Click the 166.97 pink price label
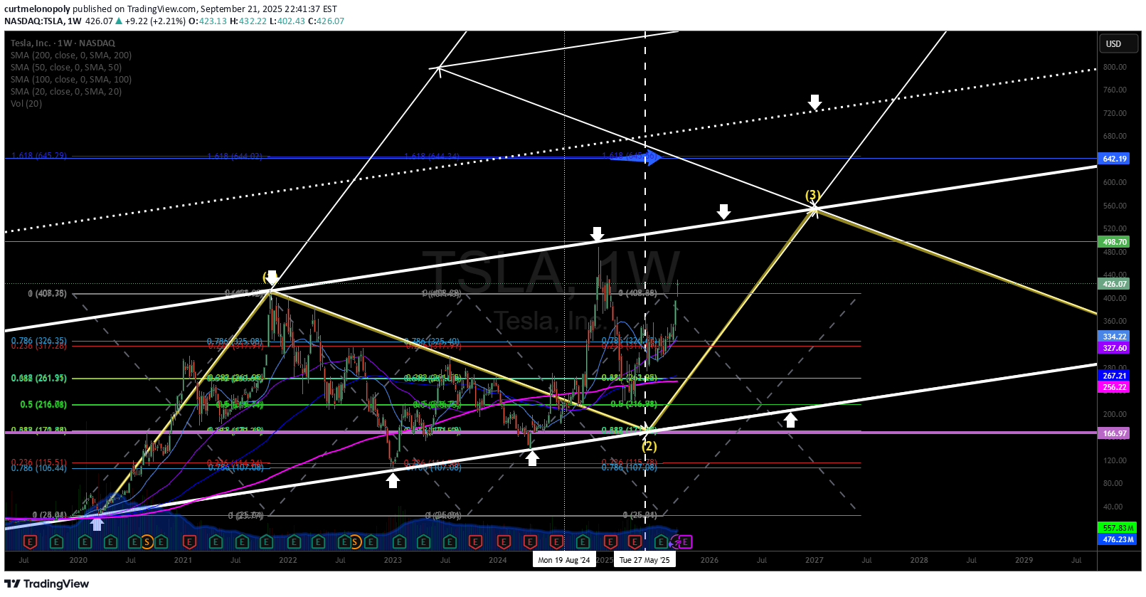The width and height of the screenshot is (1146, 597). pyautogui.click(x=1114, y=433)
